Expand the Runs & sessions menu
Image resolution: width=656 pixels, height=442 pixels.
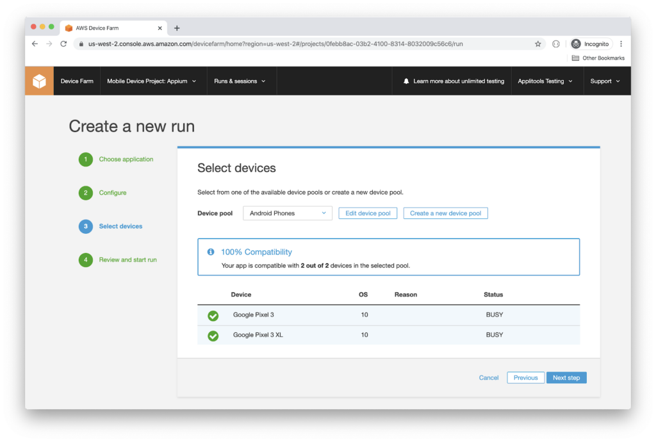[240, 81]
